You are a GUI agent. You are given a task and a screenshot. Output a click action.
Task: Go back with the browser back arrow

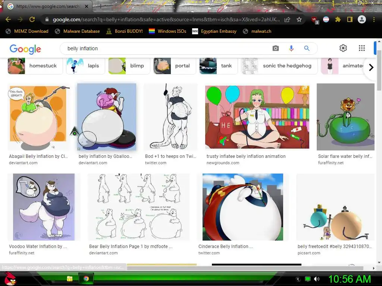[8, 19]
